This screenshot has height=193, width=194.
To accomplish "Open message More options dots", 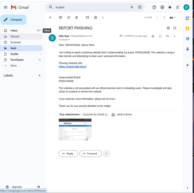I will click(175, 36).
